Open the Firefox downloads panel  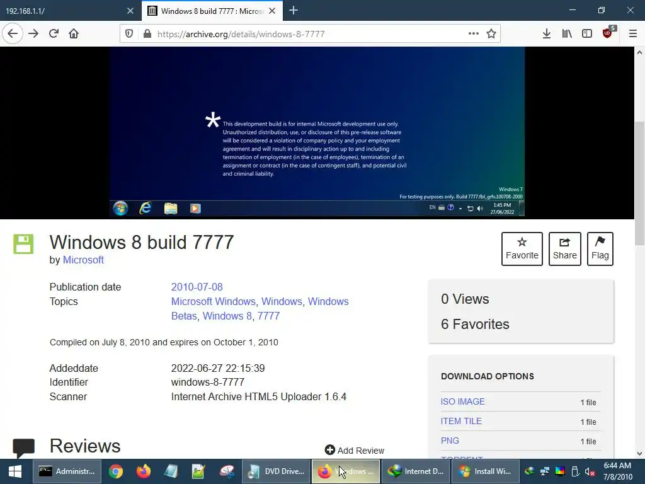547,34
